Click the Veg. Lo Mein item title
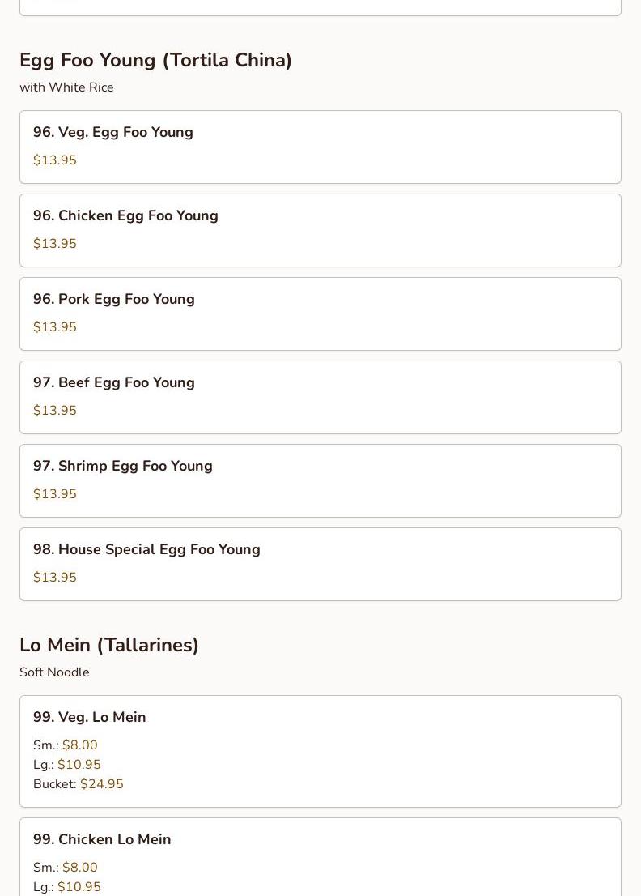 click(x=90, y=718)
